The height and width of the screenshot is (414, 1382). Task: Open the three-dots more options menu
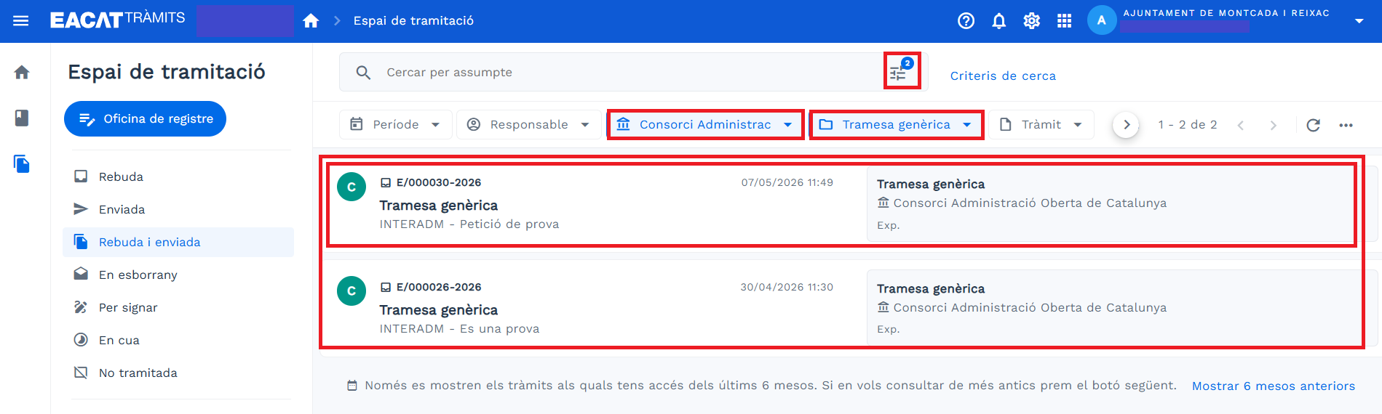pyautogui.click(x=1346, y=125)
